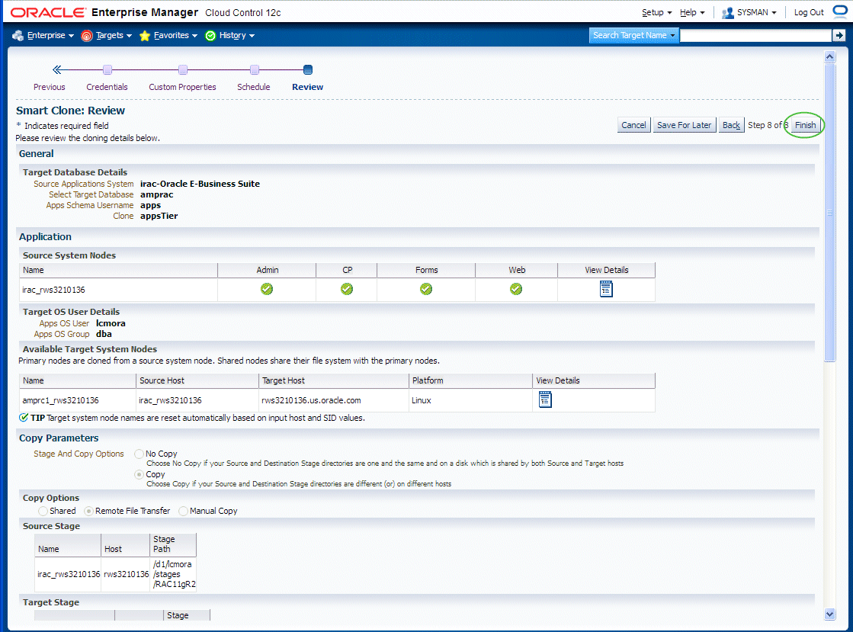
Task: Open View Details icon for amprc1_rws3210136 target node
Action: click(544, 399)
